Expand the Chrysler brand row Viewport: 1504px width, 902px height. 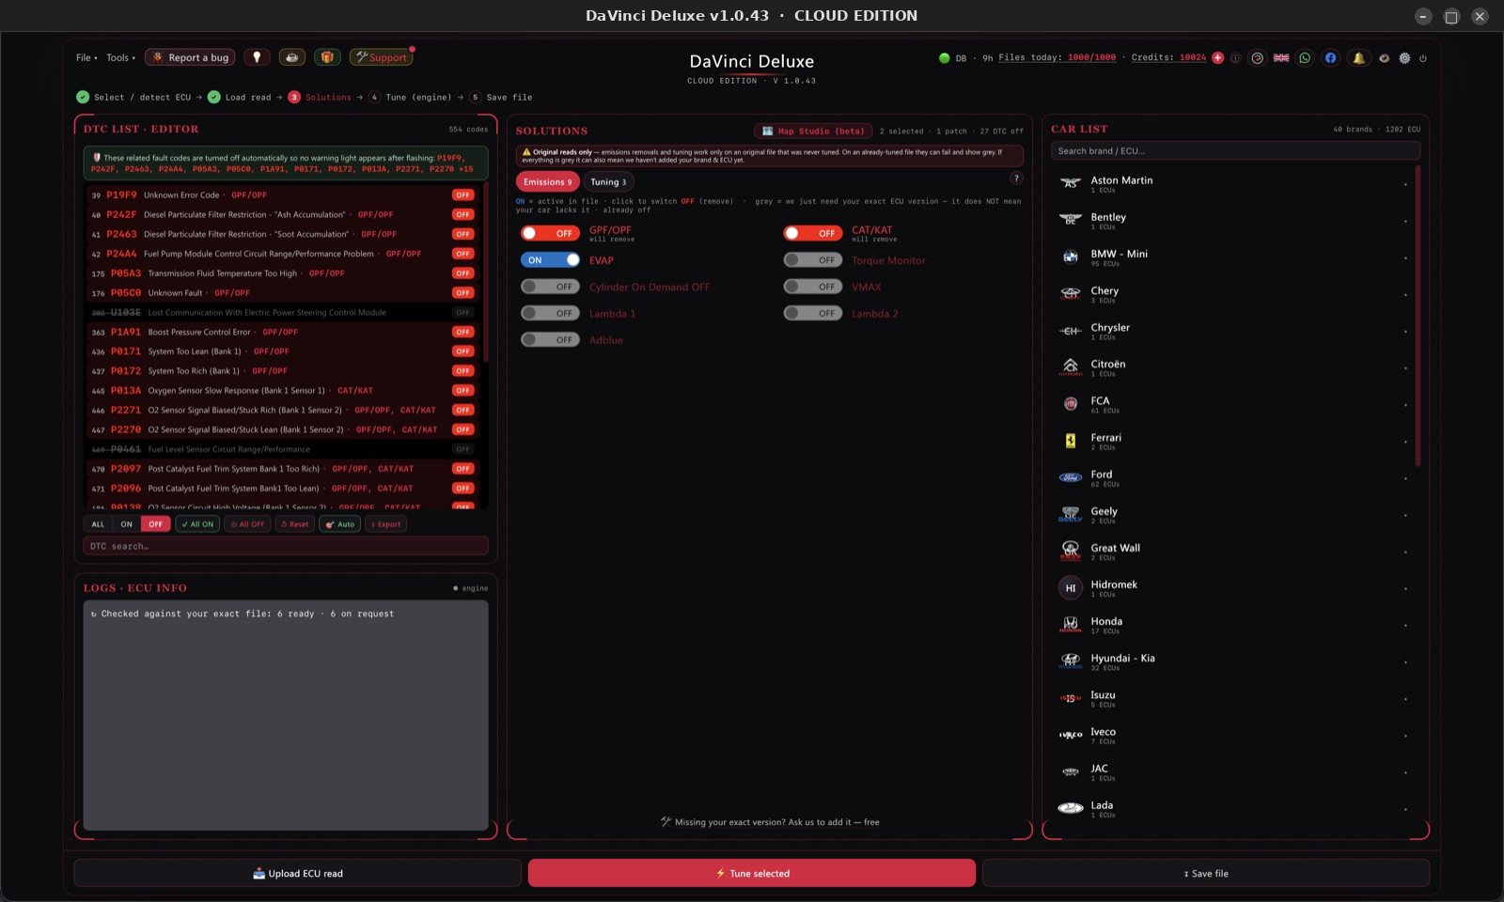1233,331
